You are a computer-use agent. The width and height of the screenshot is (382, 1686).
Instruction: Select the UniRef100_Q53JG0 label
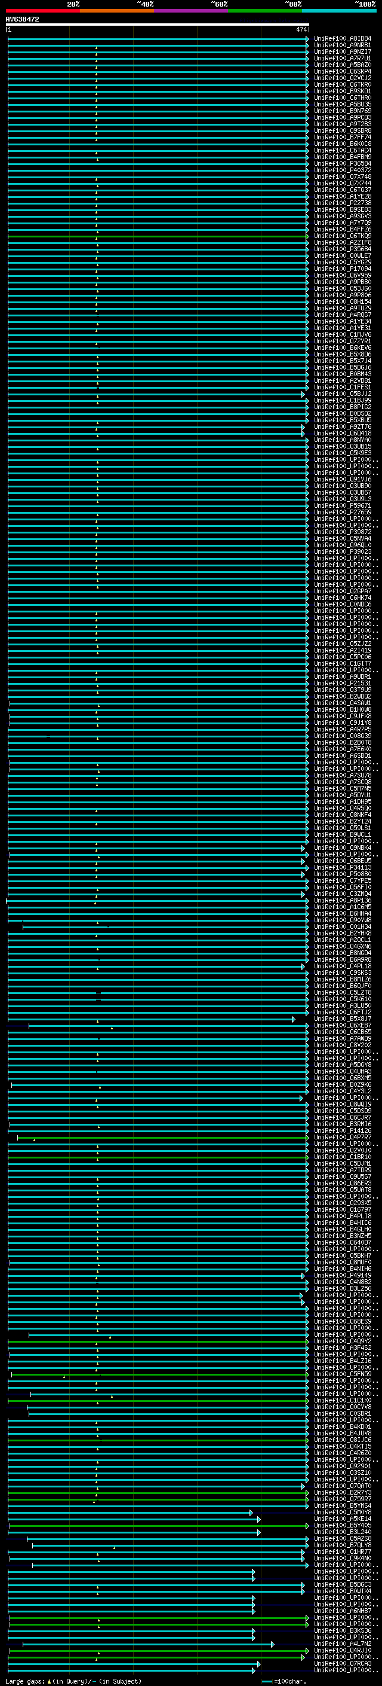point(343,289)
